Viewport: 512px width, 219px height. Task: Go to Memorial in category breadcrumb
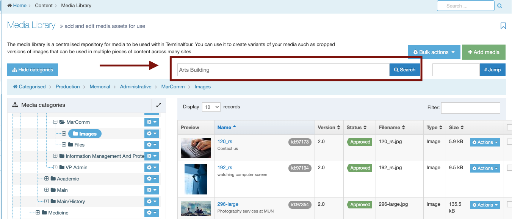(100, 87)
